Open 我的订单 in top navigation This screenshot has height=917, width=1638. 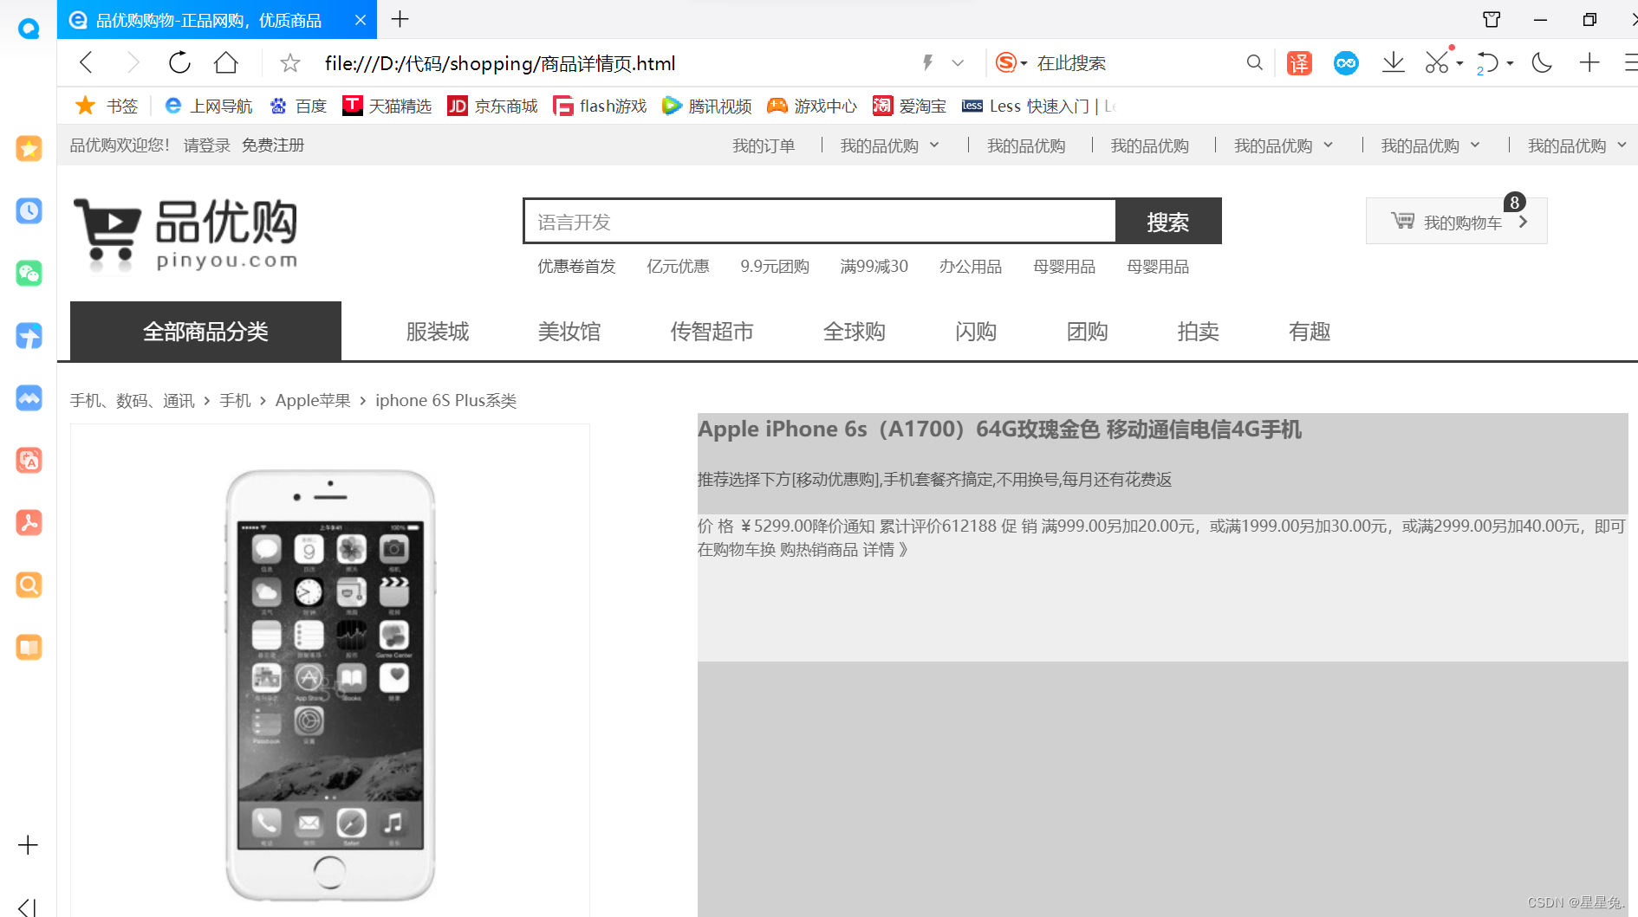[764, 145]
